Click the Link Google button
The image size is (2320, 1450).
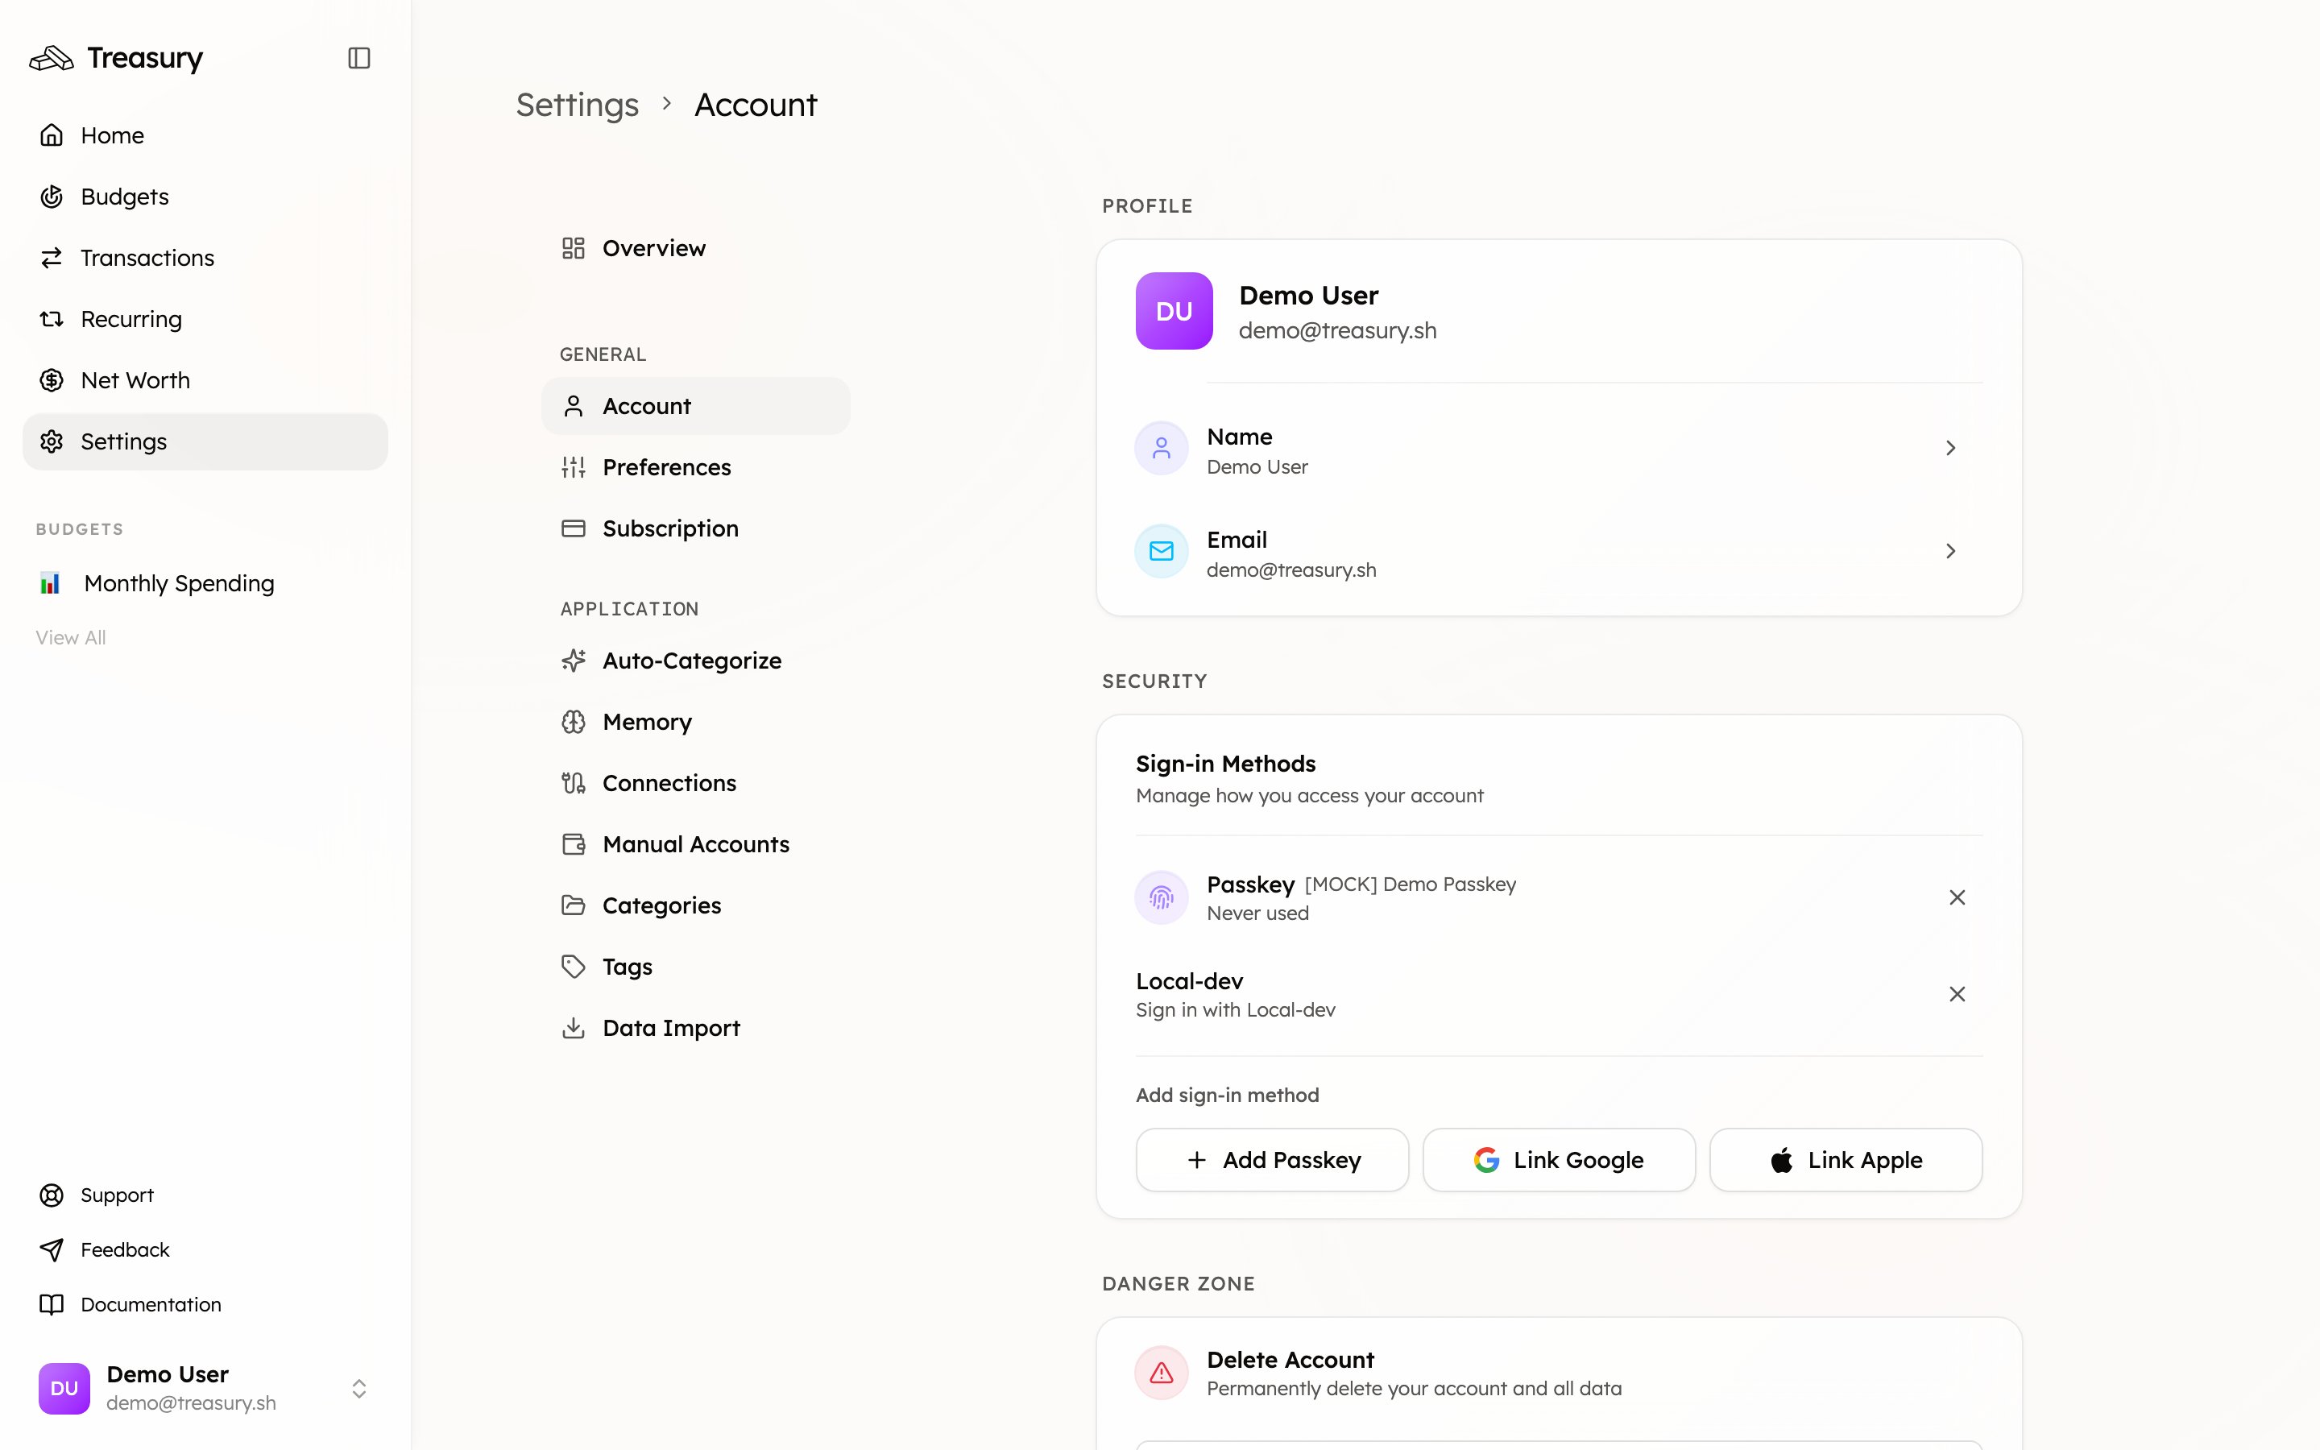coord(1559,1160)
